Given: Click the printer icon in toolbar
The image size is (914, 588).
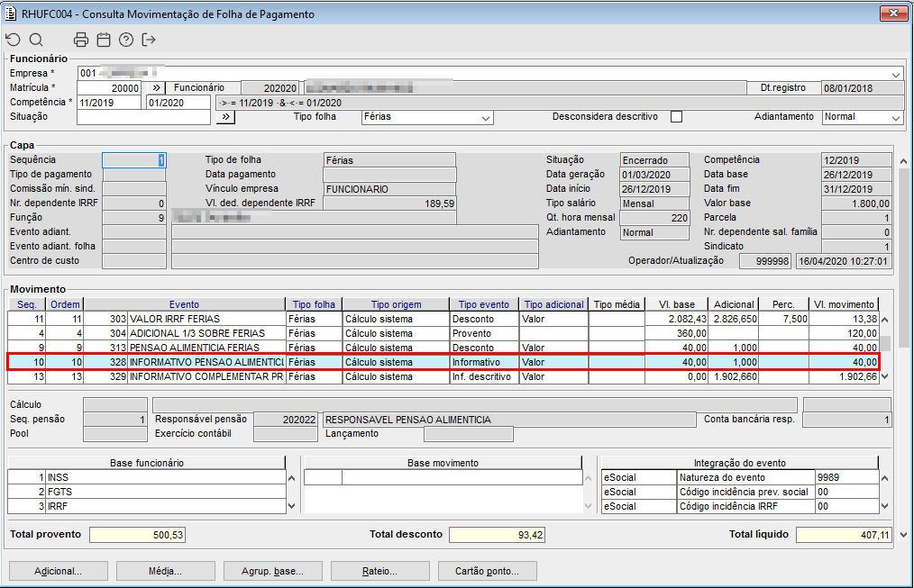Looking at the screenshot, I should (x=81, y=40).
